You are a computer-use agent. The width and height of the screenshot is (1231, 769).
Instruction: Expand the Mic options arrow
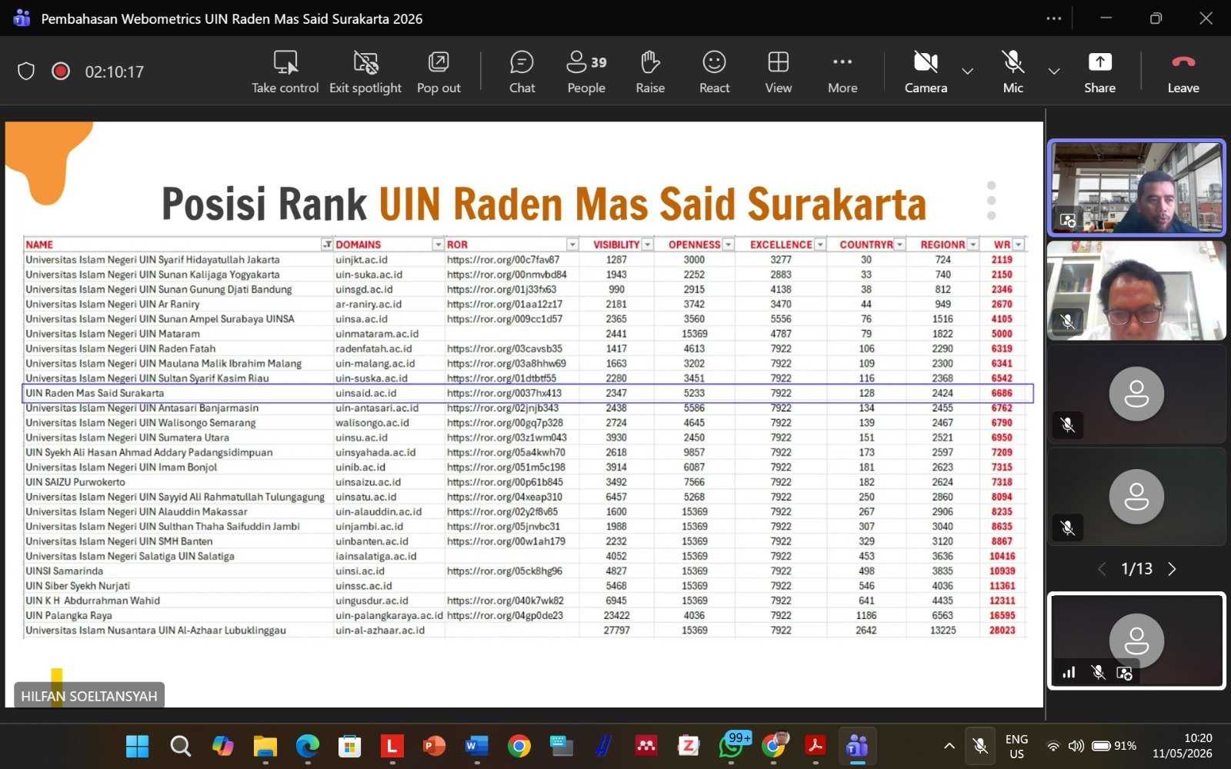point(1054,72)
